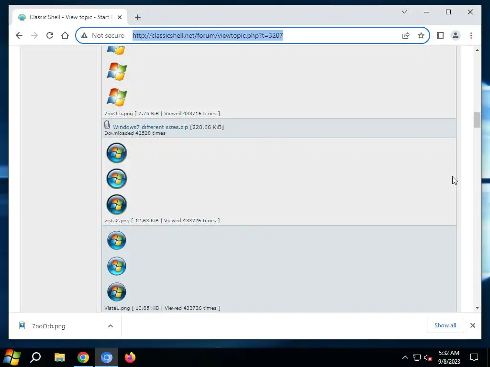The width and height of the screenshot is (490, 367).
Task: Switch to the Chromium taskbar icon
Action: point(107,357)
